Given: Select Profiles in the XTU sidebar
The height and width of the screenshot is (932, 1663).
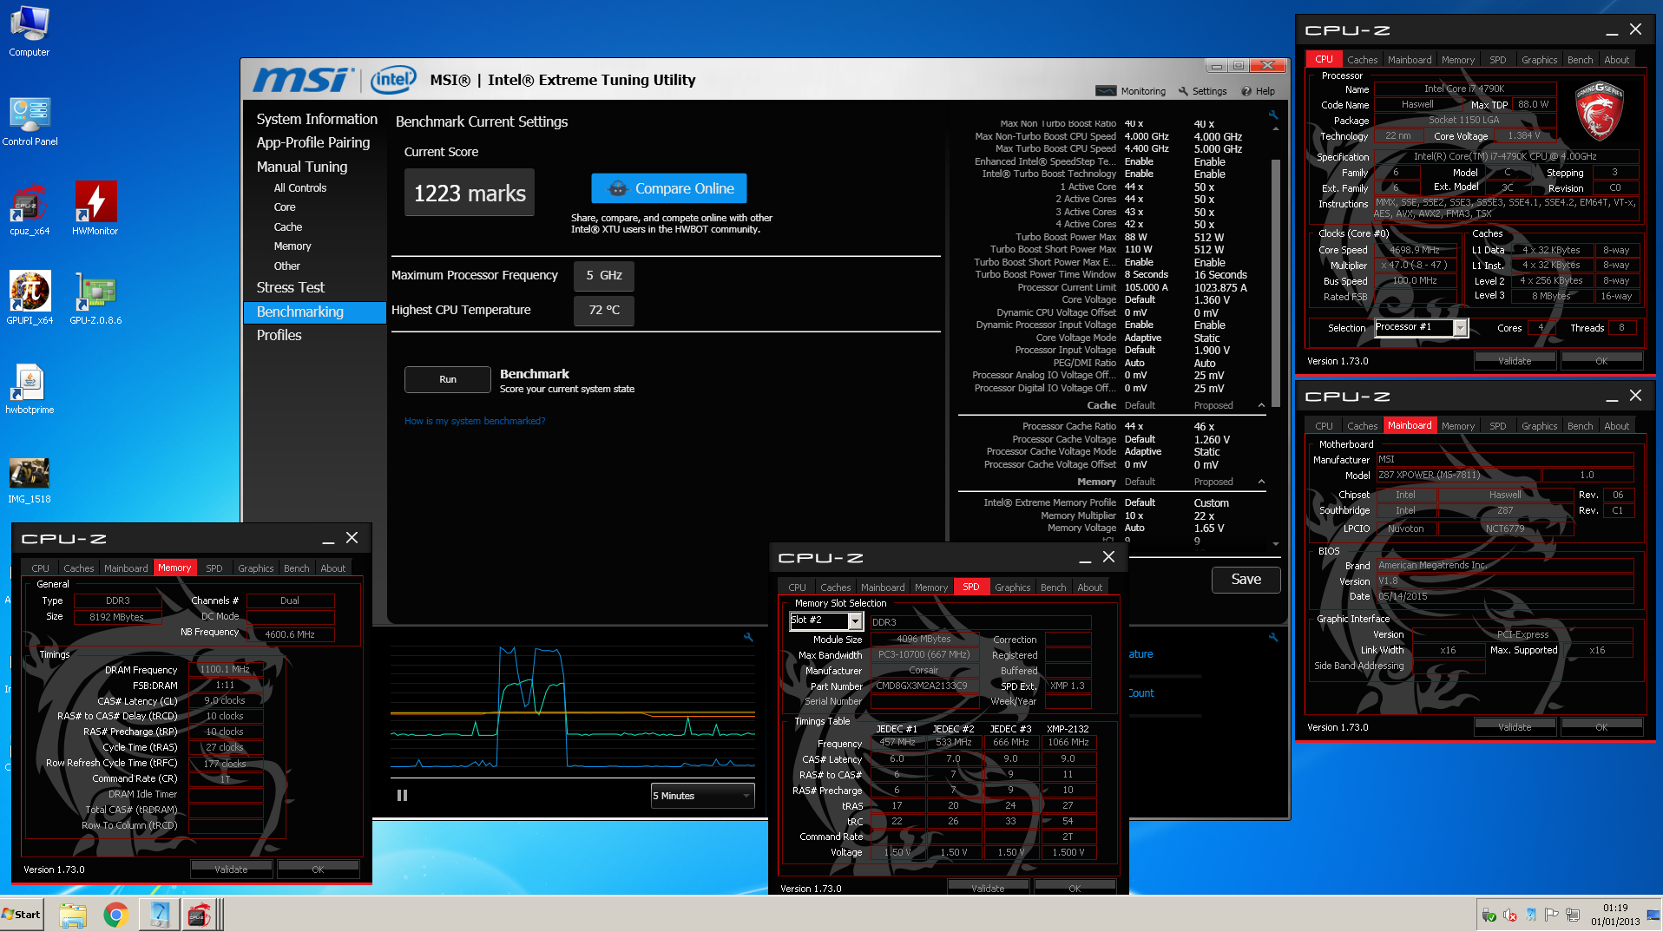Looking at the screenshot, I should (279, 335).
